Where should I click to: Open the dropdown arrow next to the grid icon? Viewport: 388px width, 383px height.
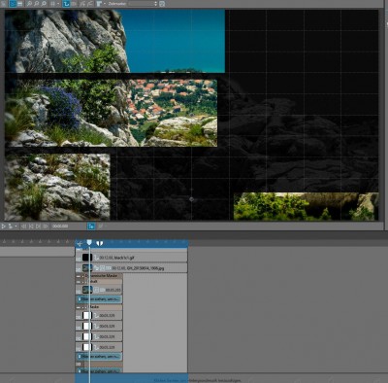click(58, 4)
